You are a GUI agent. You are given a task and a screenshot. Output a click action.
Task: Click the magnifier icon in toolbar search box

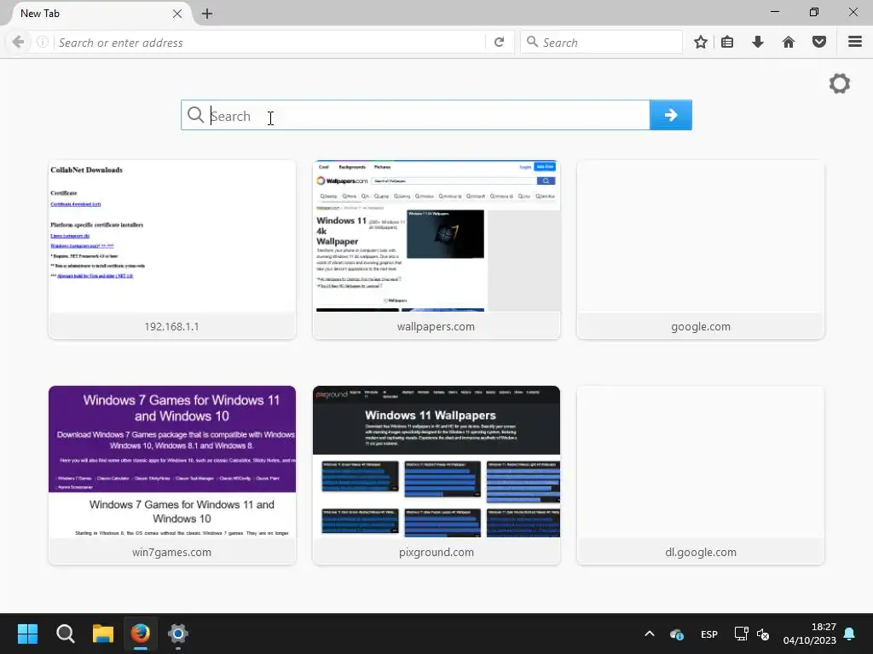(x=532, y=43)
